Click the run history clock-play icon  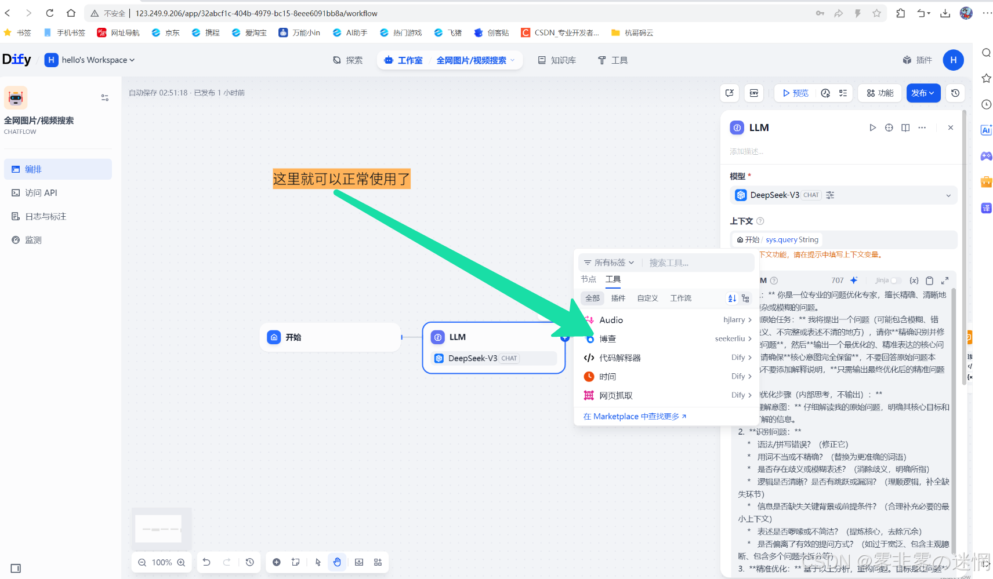click(x=825, y=93)
